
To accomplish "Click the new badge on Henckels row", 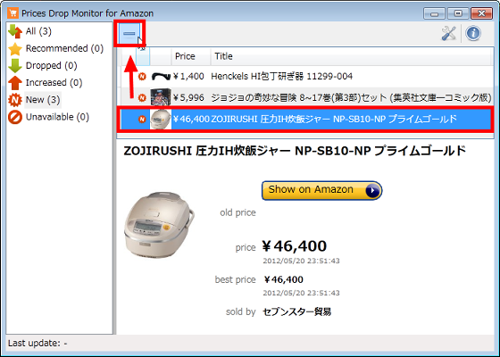I will point(142,77).
